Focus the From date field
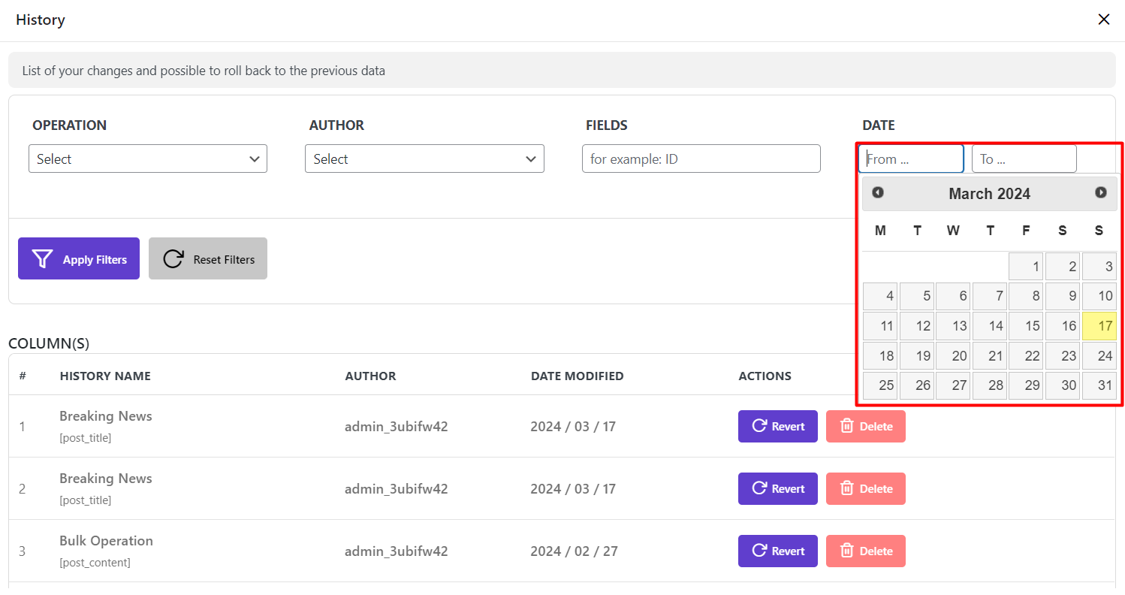The image size is (1125, 595). click(x=910, y=159)
